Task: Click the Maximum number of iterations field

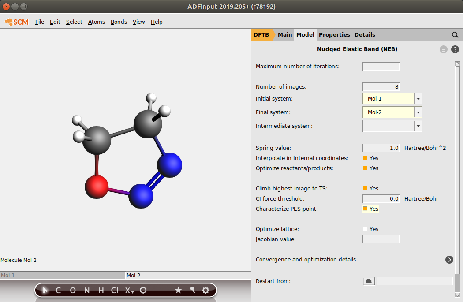Action: [x=381, y=67]
